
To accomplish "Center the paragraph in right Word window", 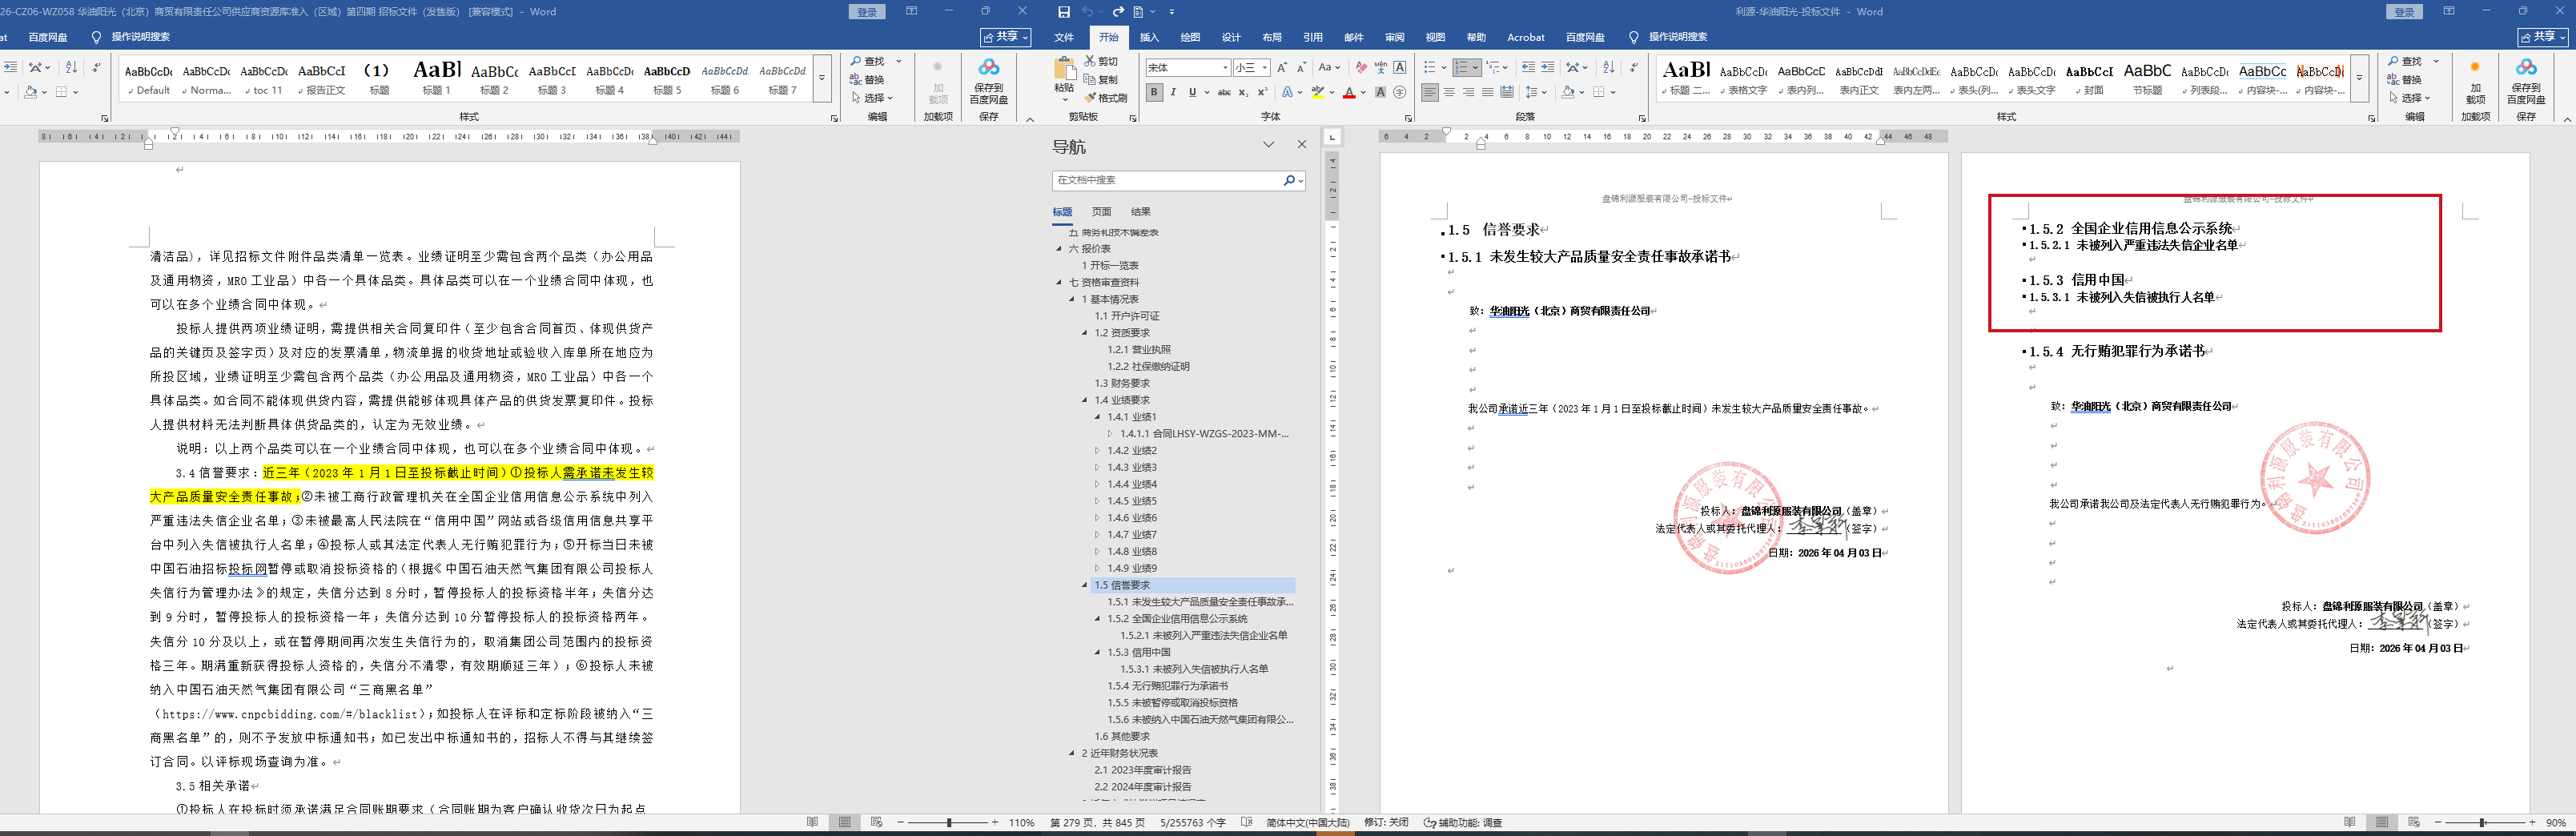I will pyautogui.click(x=1449, y=92).
